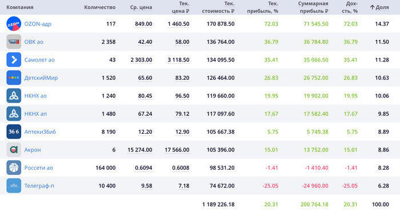Click ОВК average price 42.40
400x213 pixels.
pos(145,42)
